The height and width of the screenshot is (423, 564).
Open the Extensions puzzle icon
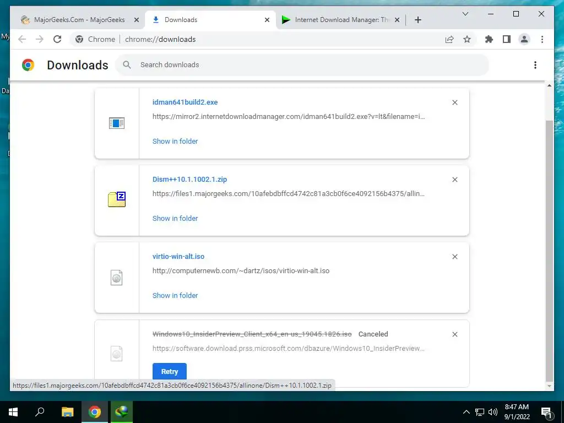click(489, 39)
